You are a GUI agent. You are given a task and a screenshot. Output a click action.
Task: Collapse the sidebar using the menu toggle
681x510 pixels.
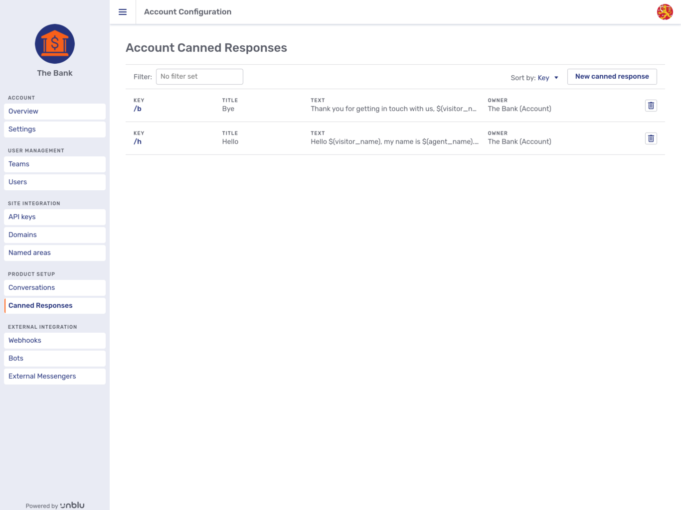[x=123, y=11]
